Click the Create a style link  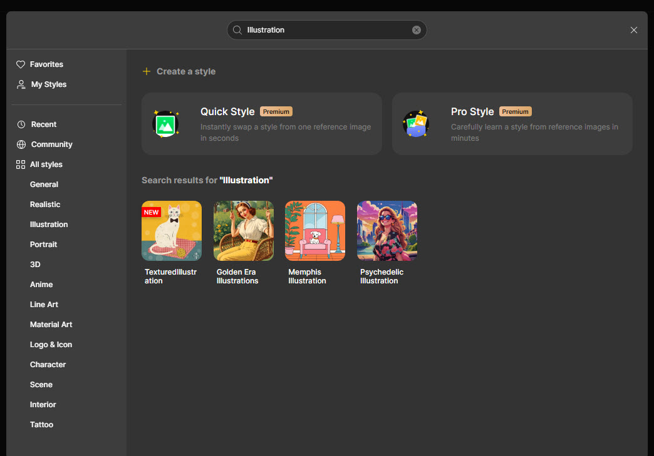click(x=185, y=71)
